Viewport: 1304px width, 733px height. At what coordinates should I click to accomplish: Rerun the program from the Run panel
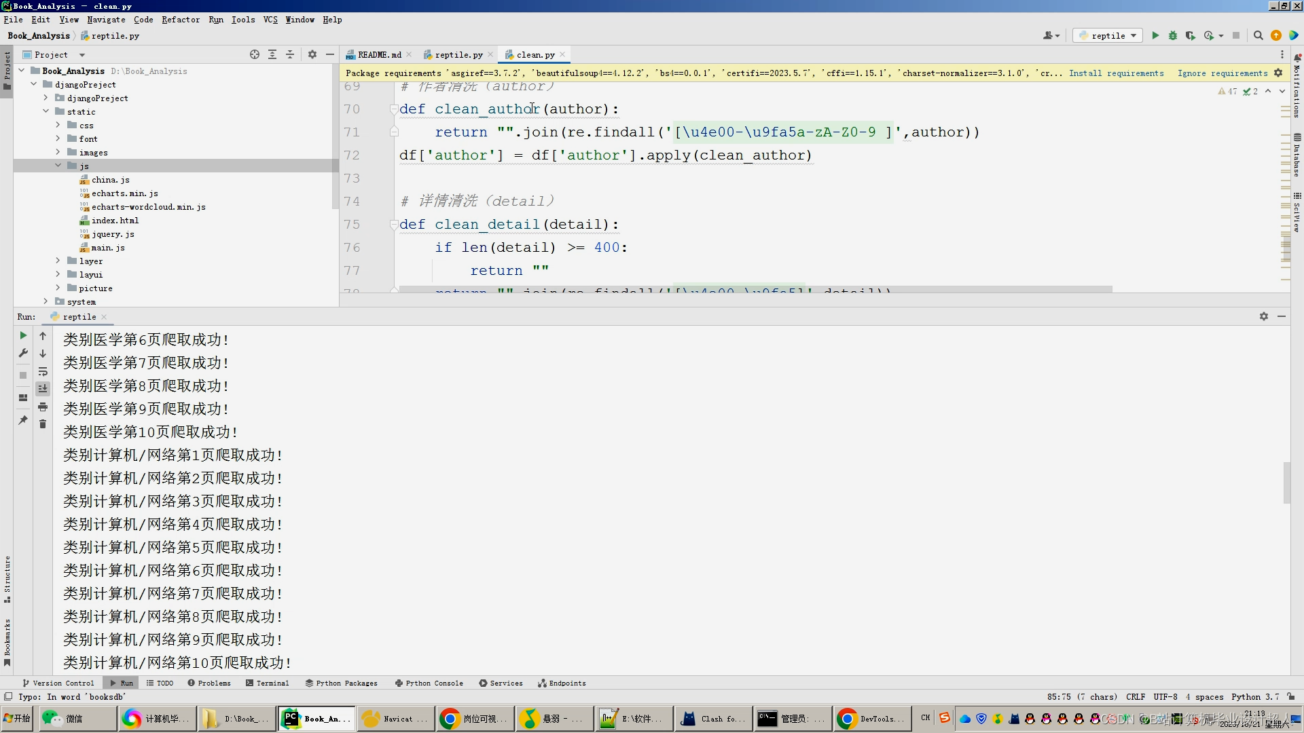click(22, 335)
